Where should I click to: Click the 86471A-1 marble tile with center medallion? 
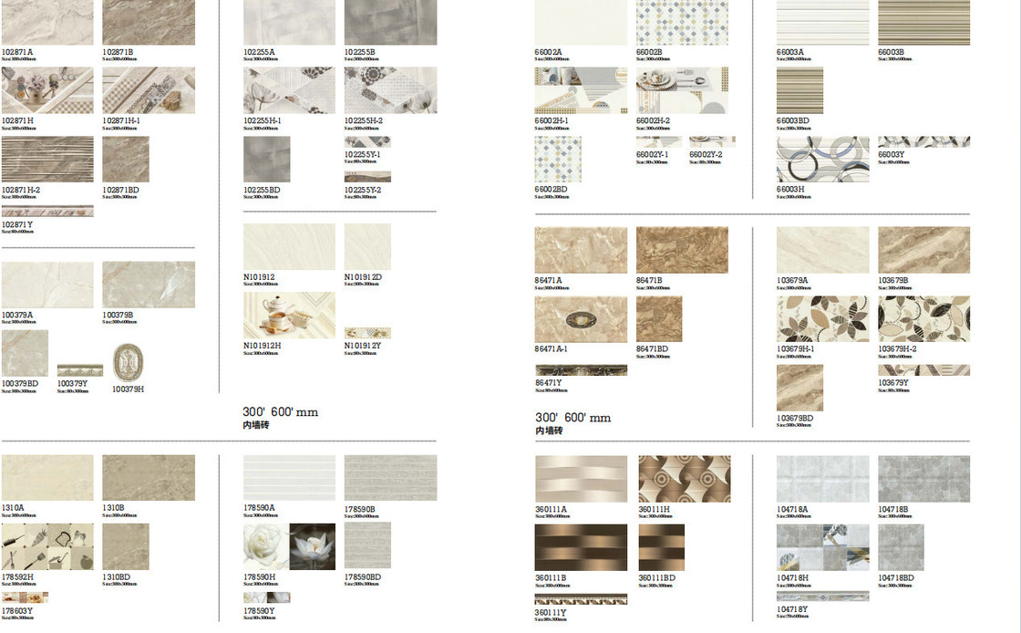[581, 319]
